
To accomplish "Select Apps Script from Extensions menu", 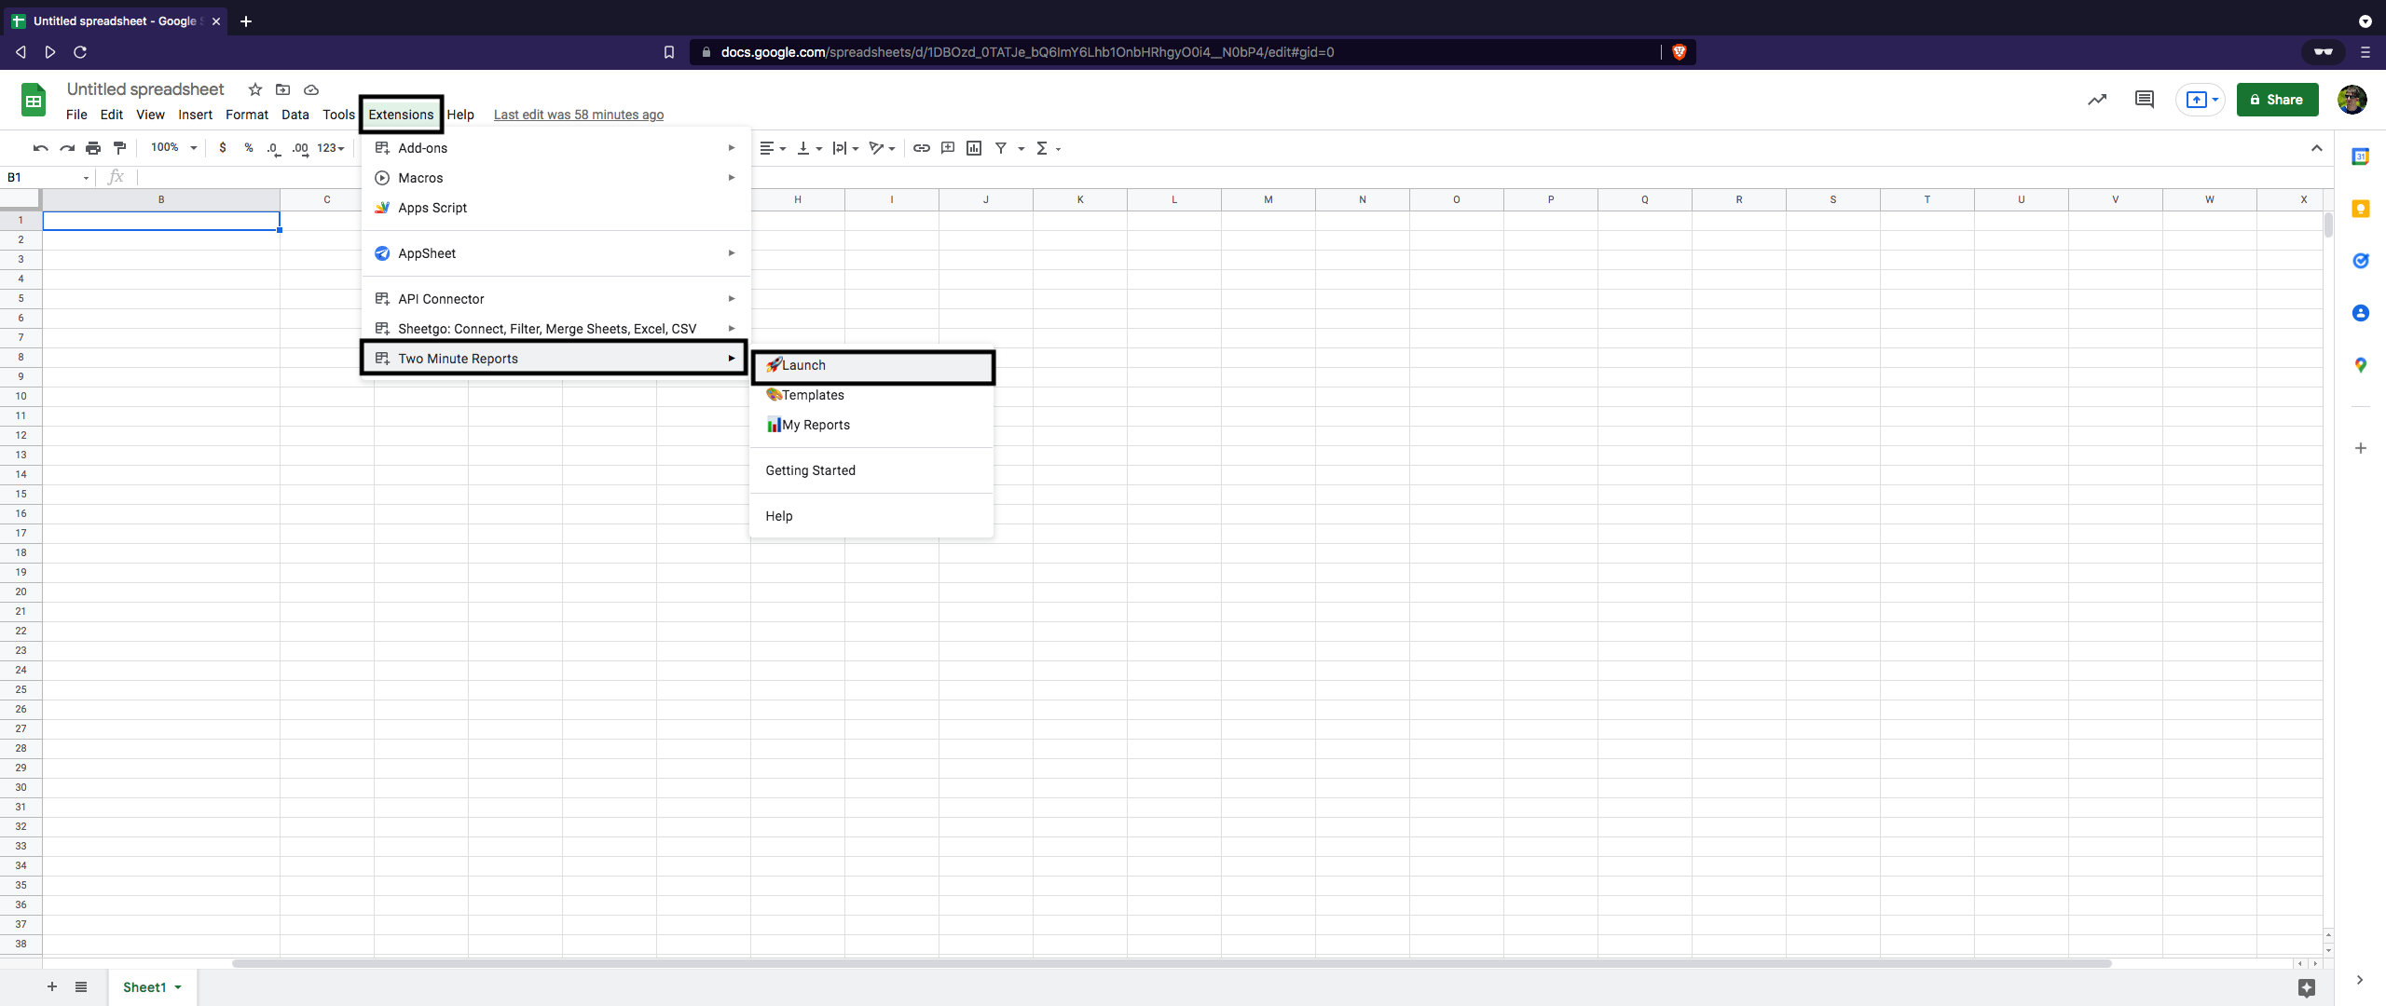I will pyautogui.click(x=555, y=208).
